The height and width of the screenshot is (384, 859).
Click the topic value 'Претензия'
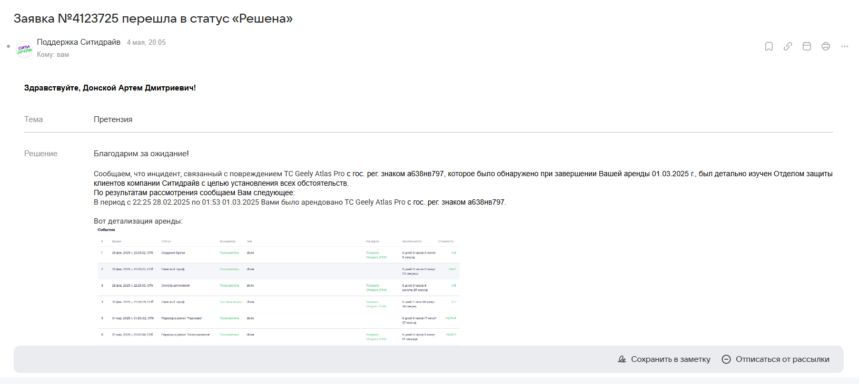click(113, 119)
